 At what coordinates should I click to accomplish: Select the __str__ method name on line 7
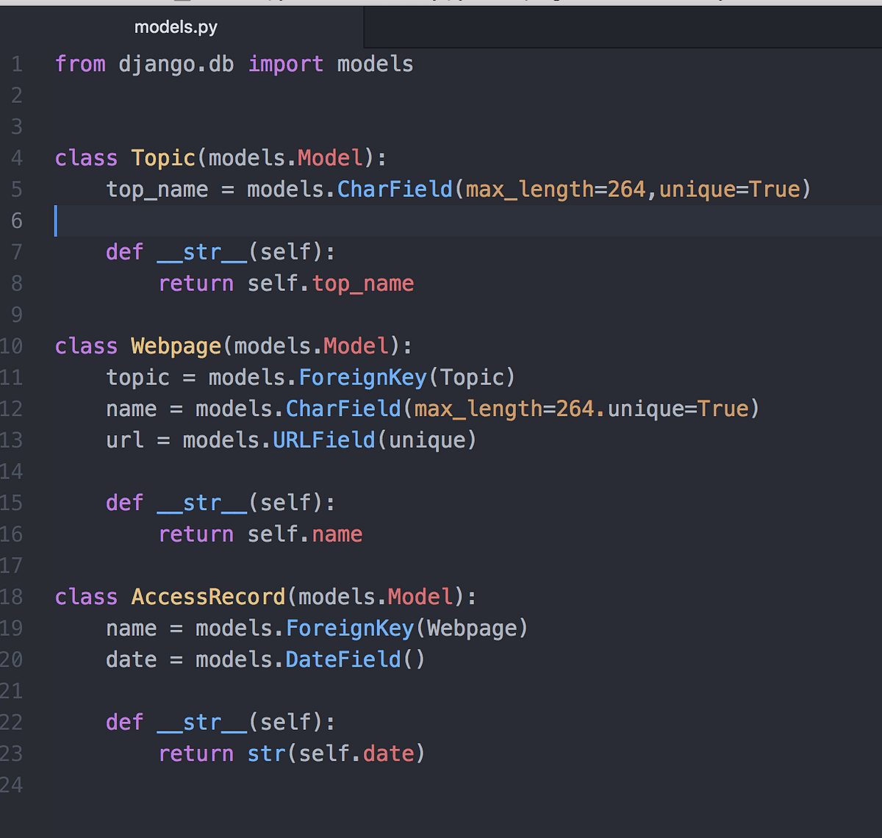tap(201, 251)
